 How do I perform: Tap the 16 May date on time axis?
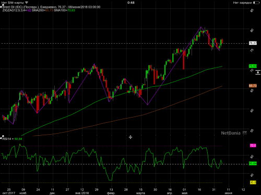tap(199, 190)
